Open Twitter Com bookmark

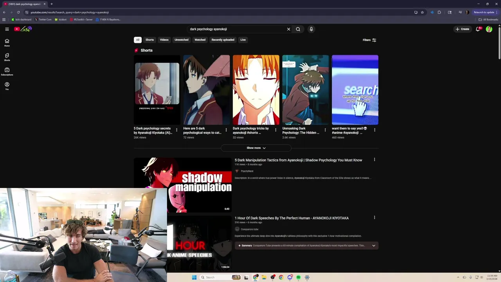pyautogui.click(x=43, y=19)
